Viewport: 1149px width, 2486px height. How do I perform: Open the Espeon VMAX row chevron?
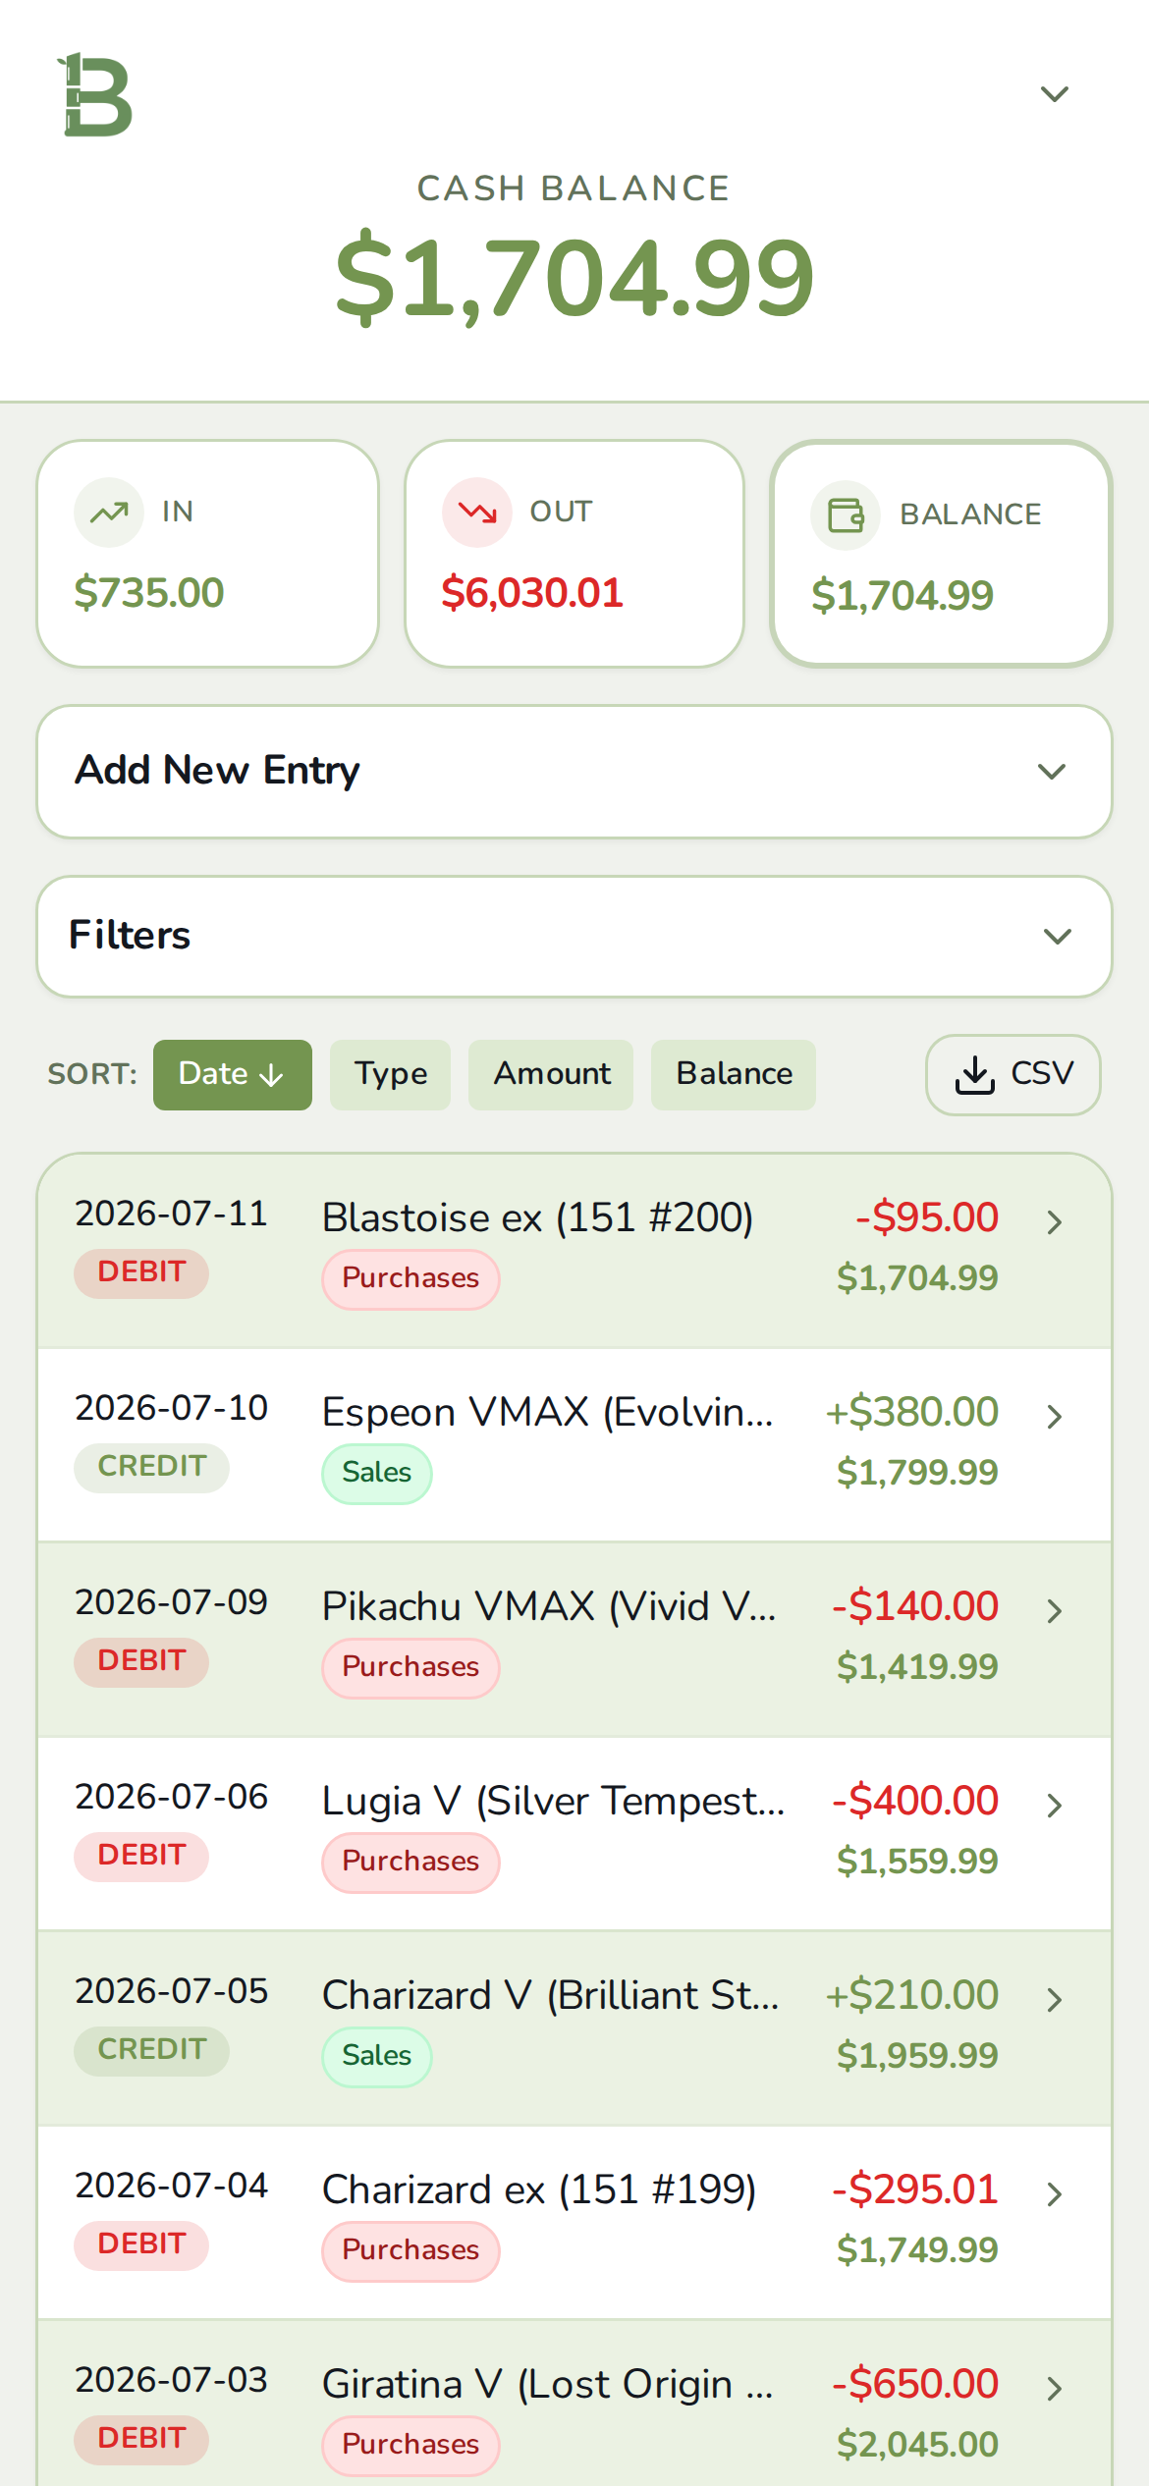(1055, 1417)
